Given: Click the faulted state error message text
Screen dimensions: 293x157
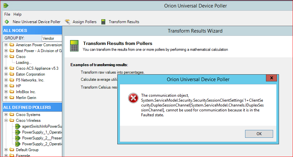Looking at the screenshot, I should pyautogui.click(x=202, y=105).
